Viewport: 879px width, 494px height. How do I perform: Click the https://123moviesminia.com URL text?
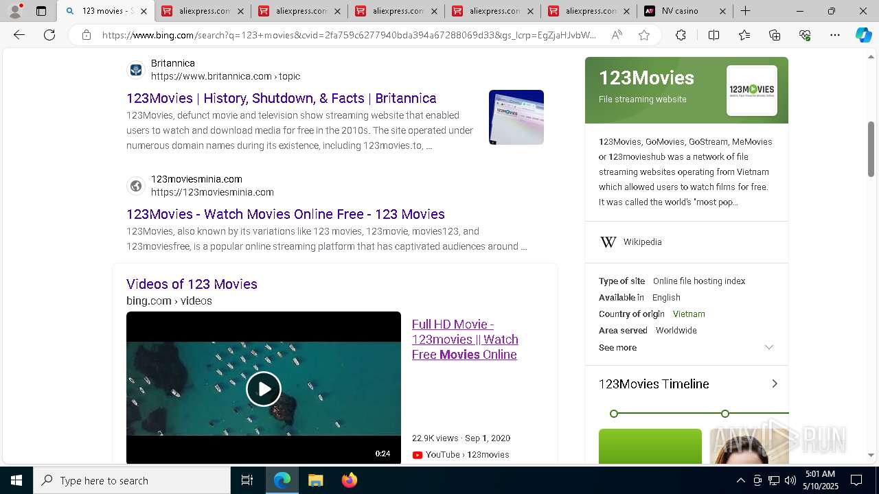coord(212,192)
